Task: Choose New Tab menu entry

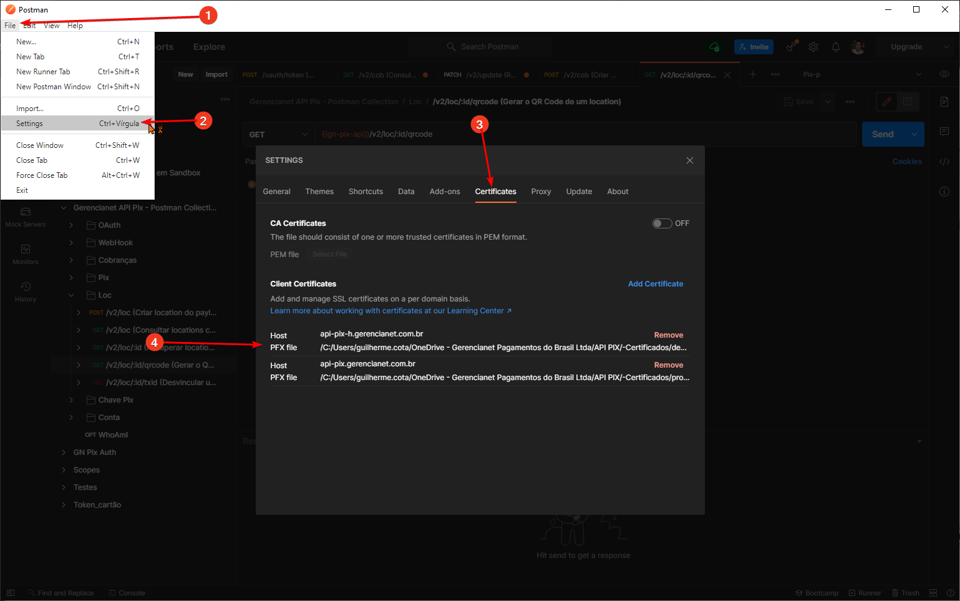Action: [77, 57]
